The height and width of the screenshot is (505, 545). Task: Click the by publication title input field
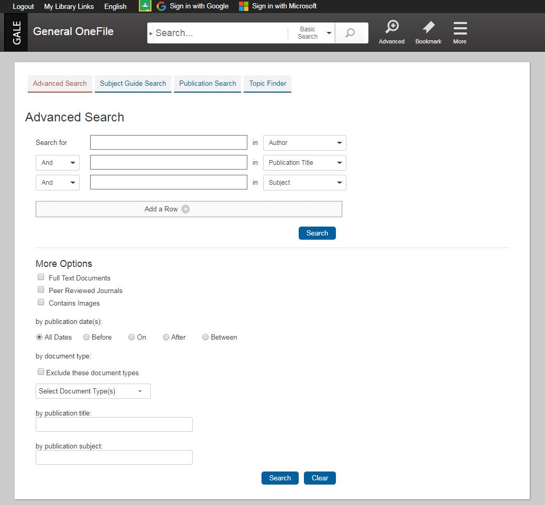(x=114, y=424)
